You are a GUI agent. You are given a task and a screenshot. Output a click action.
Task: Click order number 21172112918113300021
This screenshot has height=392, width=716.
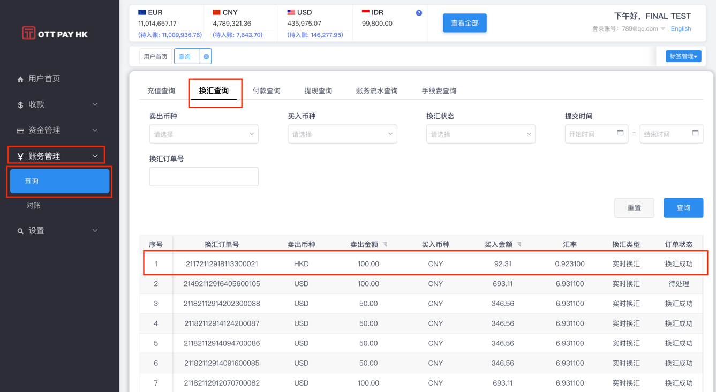coord(222,264)
